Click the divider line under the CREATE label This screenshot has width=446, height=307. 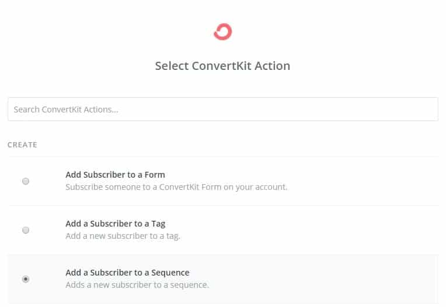click(223, 157)
